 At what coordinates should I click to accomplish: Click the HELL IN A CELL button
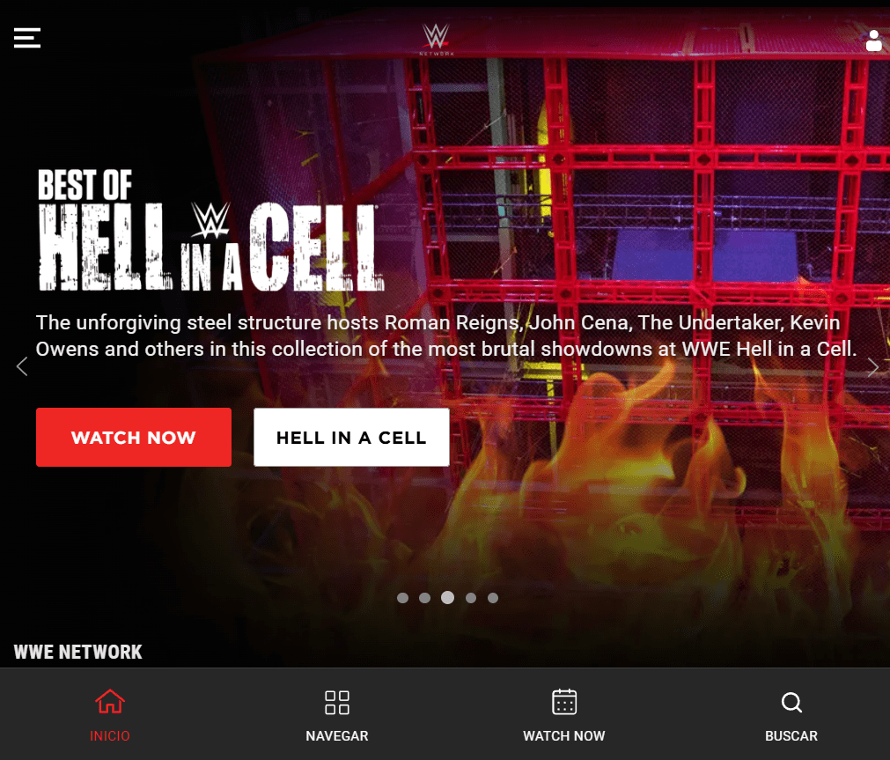tap(351, 438)
